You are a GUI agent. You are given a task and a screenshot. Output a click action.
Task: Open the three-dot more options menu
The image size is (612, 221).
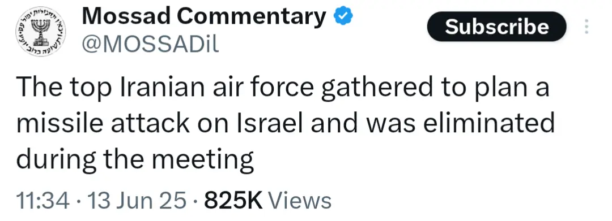coord(586,26)
